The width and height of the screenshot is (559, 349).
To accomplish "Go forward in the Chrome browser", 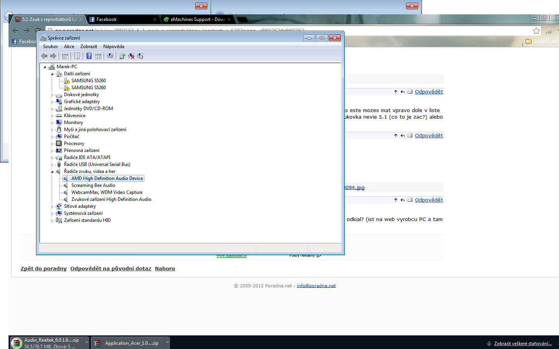I will (26, 31).
